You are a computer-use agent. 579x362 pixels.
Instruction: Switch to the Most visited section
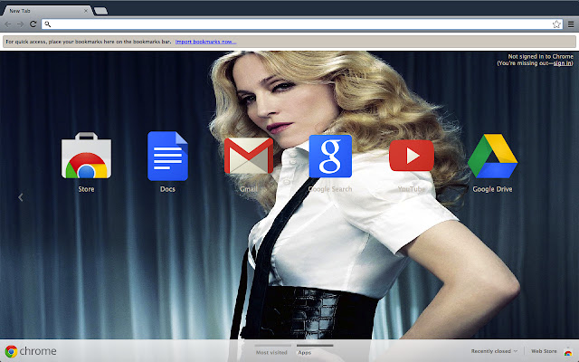[x=271, y=352]
